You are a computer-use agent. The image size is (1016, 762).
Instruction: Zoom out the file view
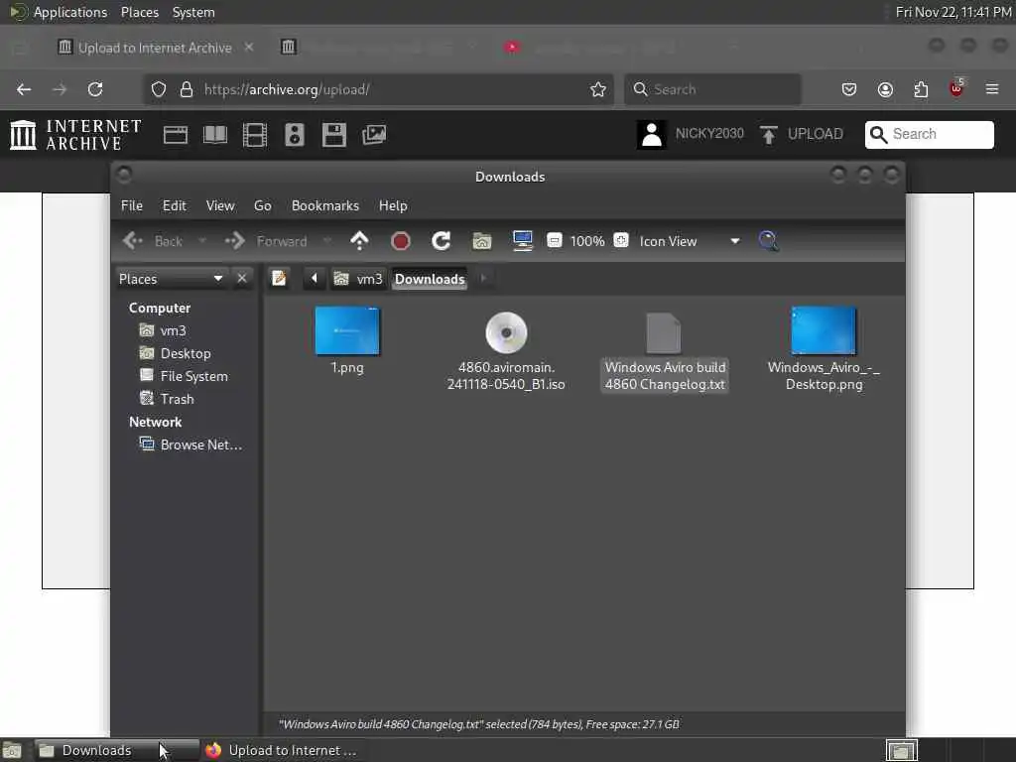pos(555,241)
